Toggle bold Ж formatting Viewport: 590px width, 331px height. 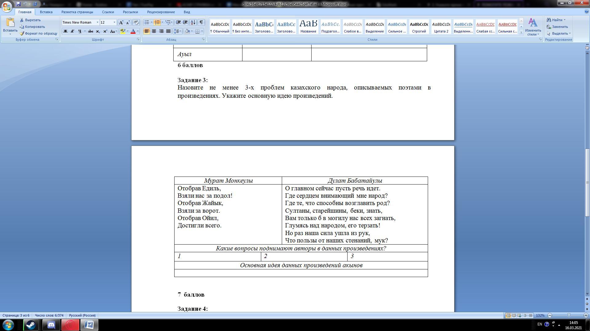click(x=65, y=31)
